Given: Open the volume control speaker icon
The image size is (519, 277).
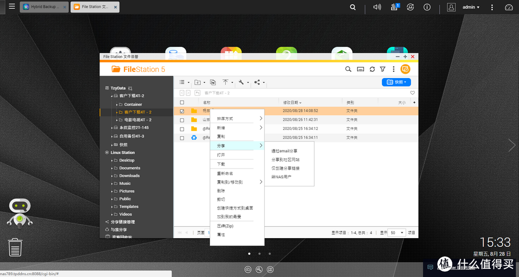Looking at the screenshot, I should [x=377, y=7].
